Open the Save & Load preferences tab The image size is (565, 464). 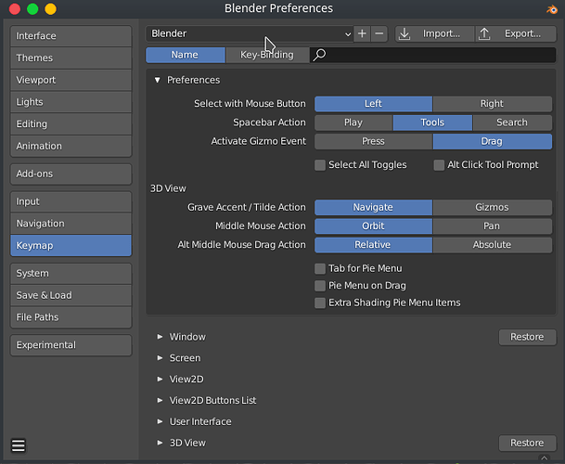tap(71, 295)
